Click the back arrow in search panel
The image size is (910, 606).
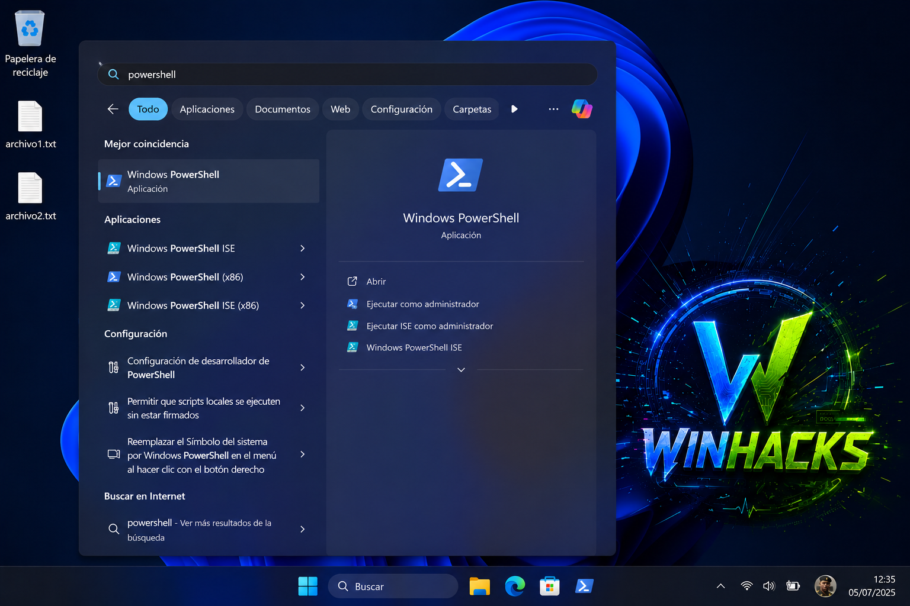tap(113, 109)
